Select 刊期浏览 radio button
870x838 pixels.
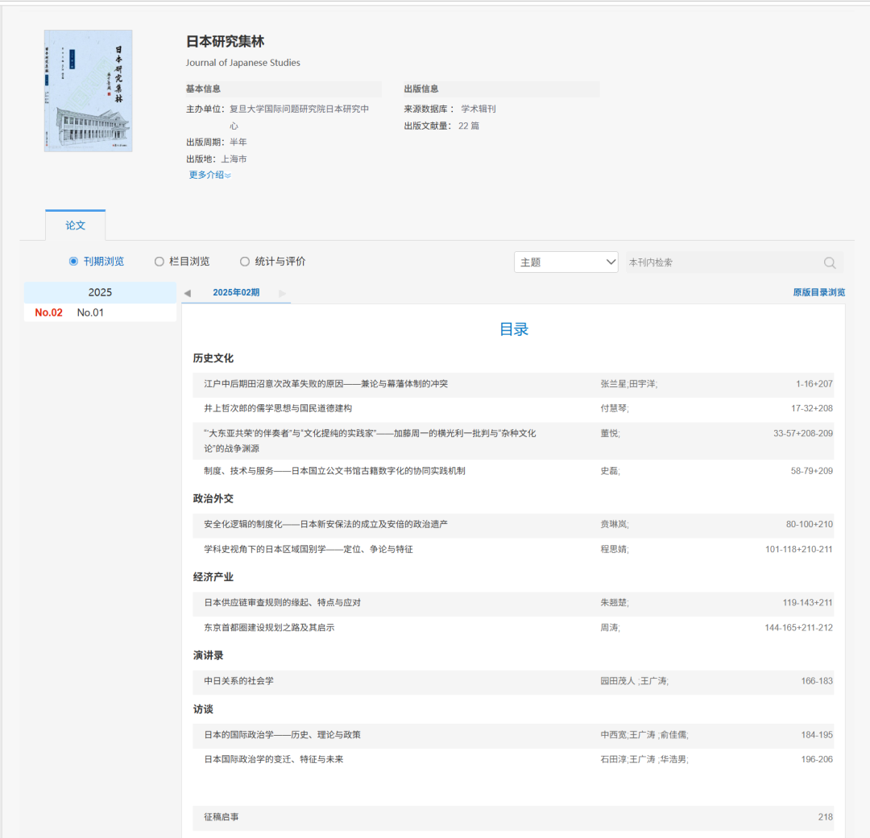coord(73,261)
